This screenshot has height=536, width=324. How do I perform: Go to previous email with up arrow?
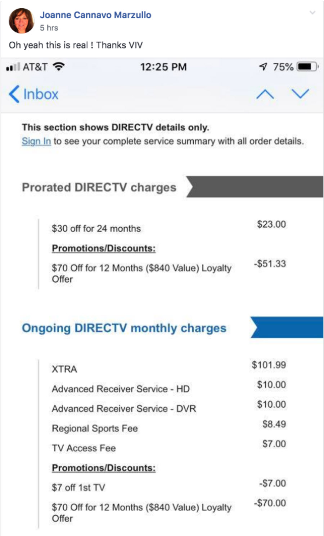tap(265, 94)
